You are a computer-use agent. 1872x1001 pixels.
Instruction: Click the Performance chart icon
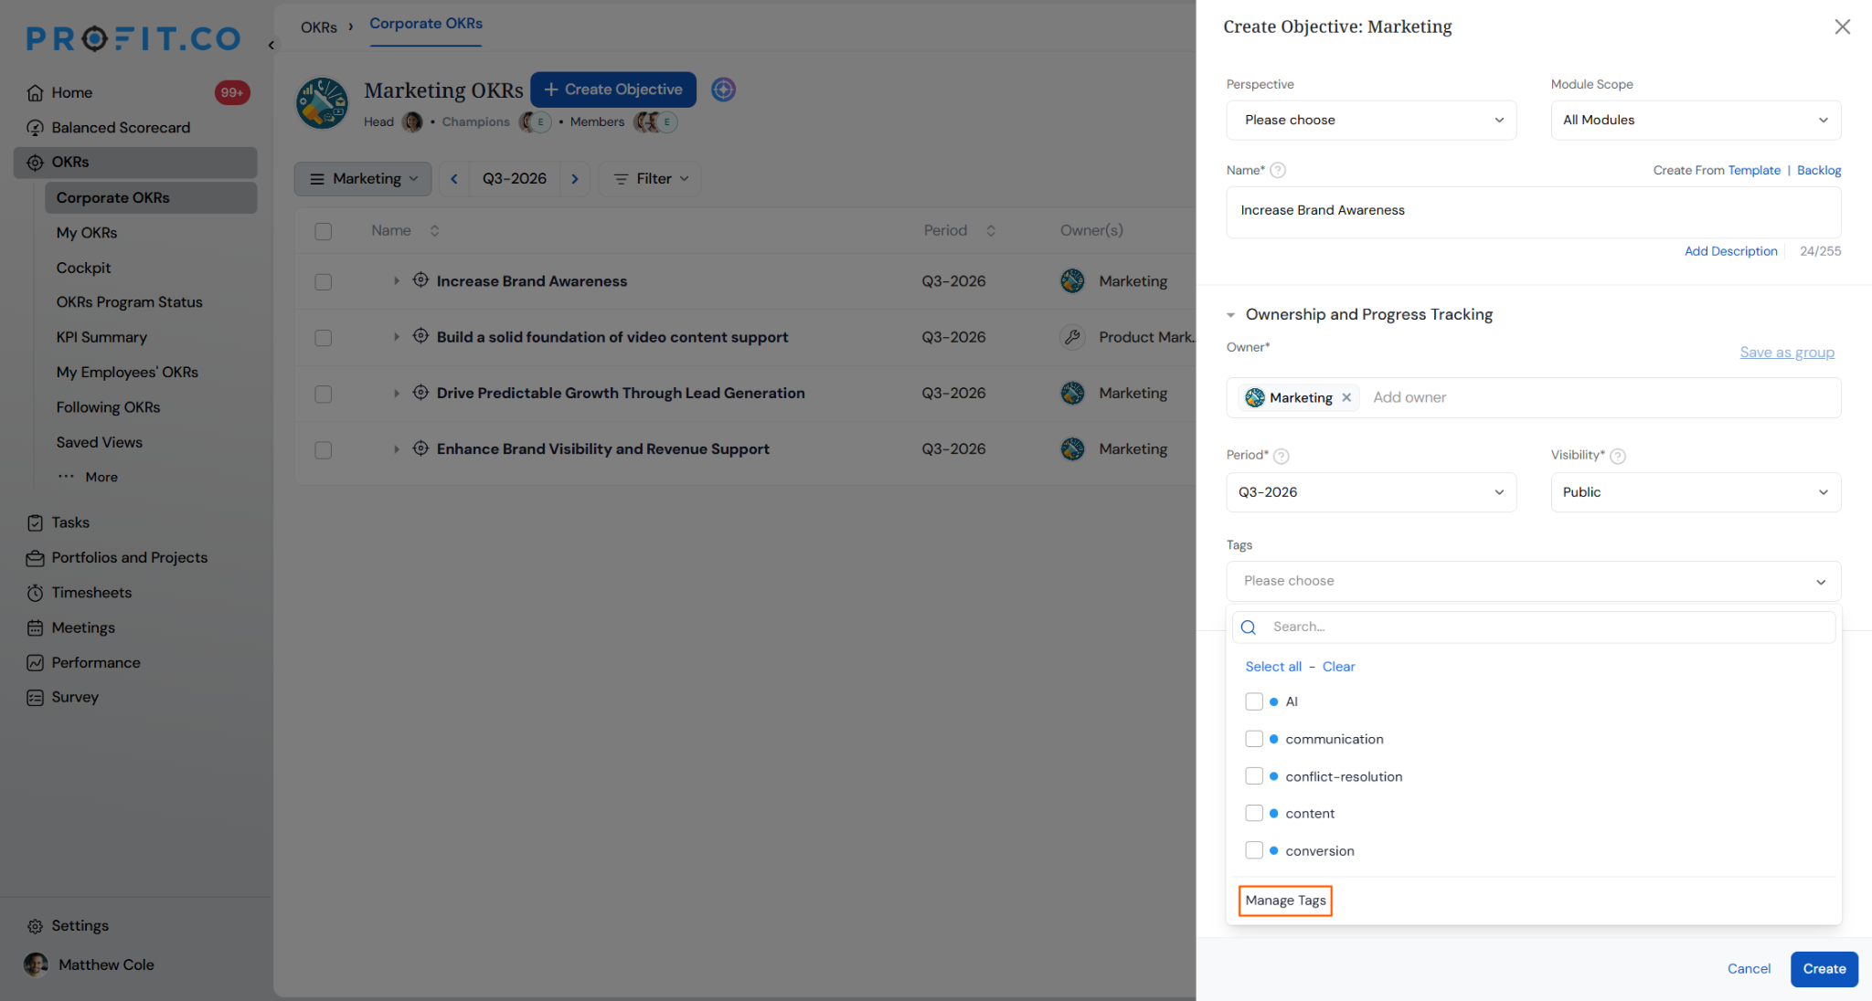[x=35, y=663]
